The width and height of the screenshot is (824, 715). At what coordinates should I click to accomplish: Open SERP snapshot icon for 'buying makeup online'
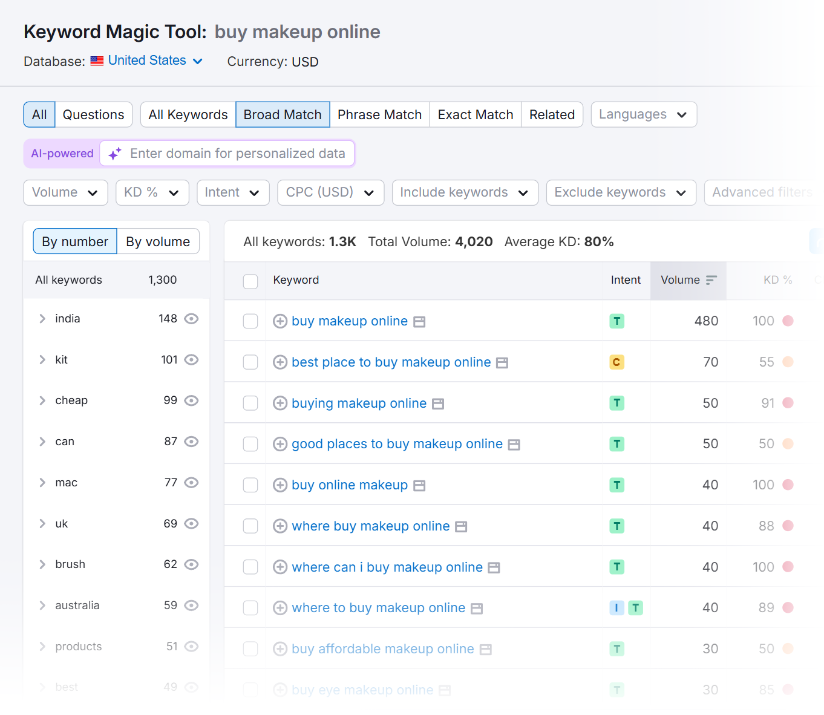438,403
